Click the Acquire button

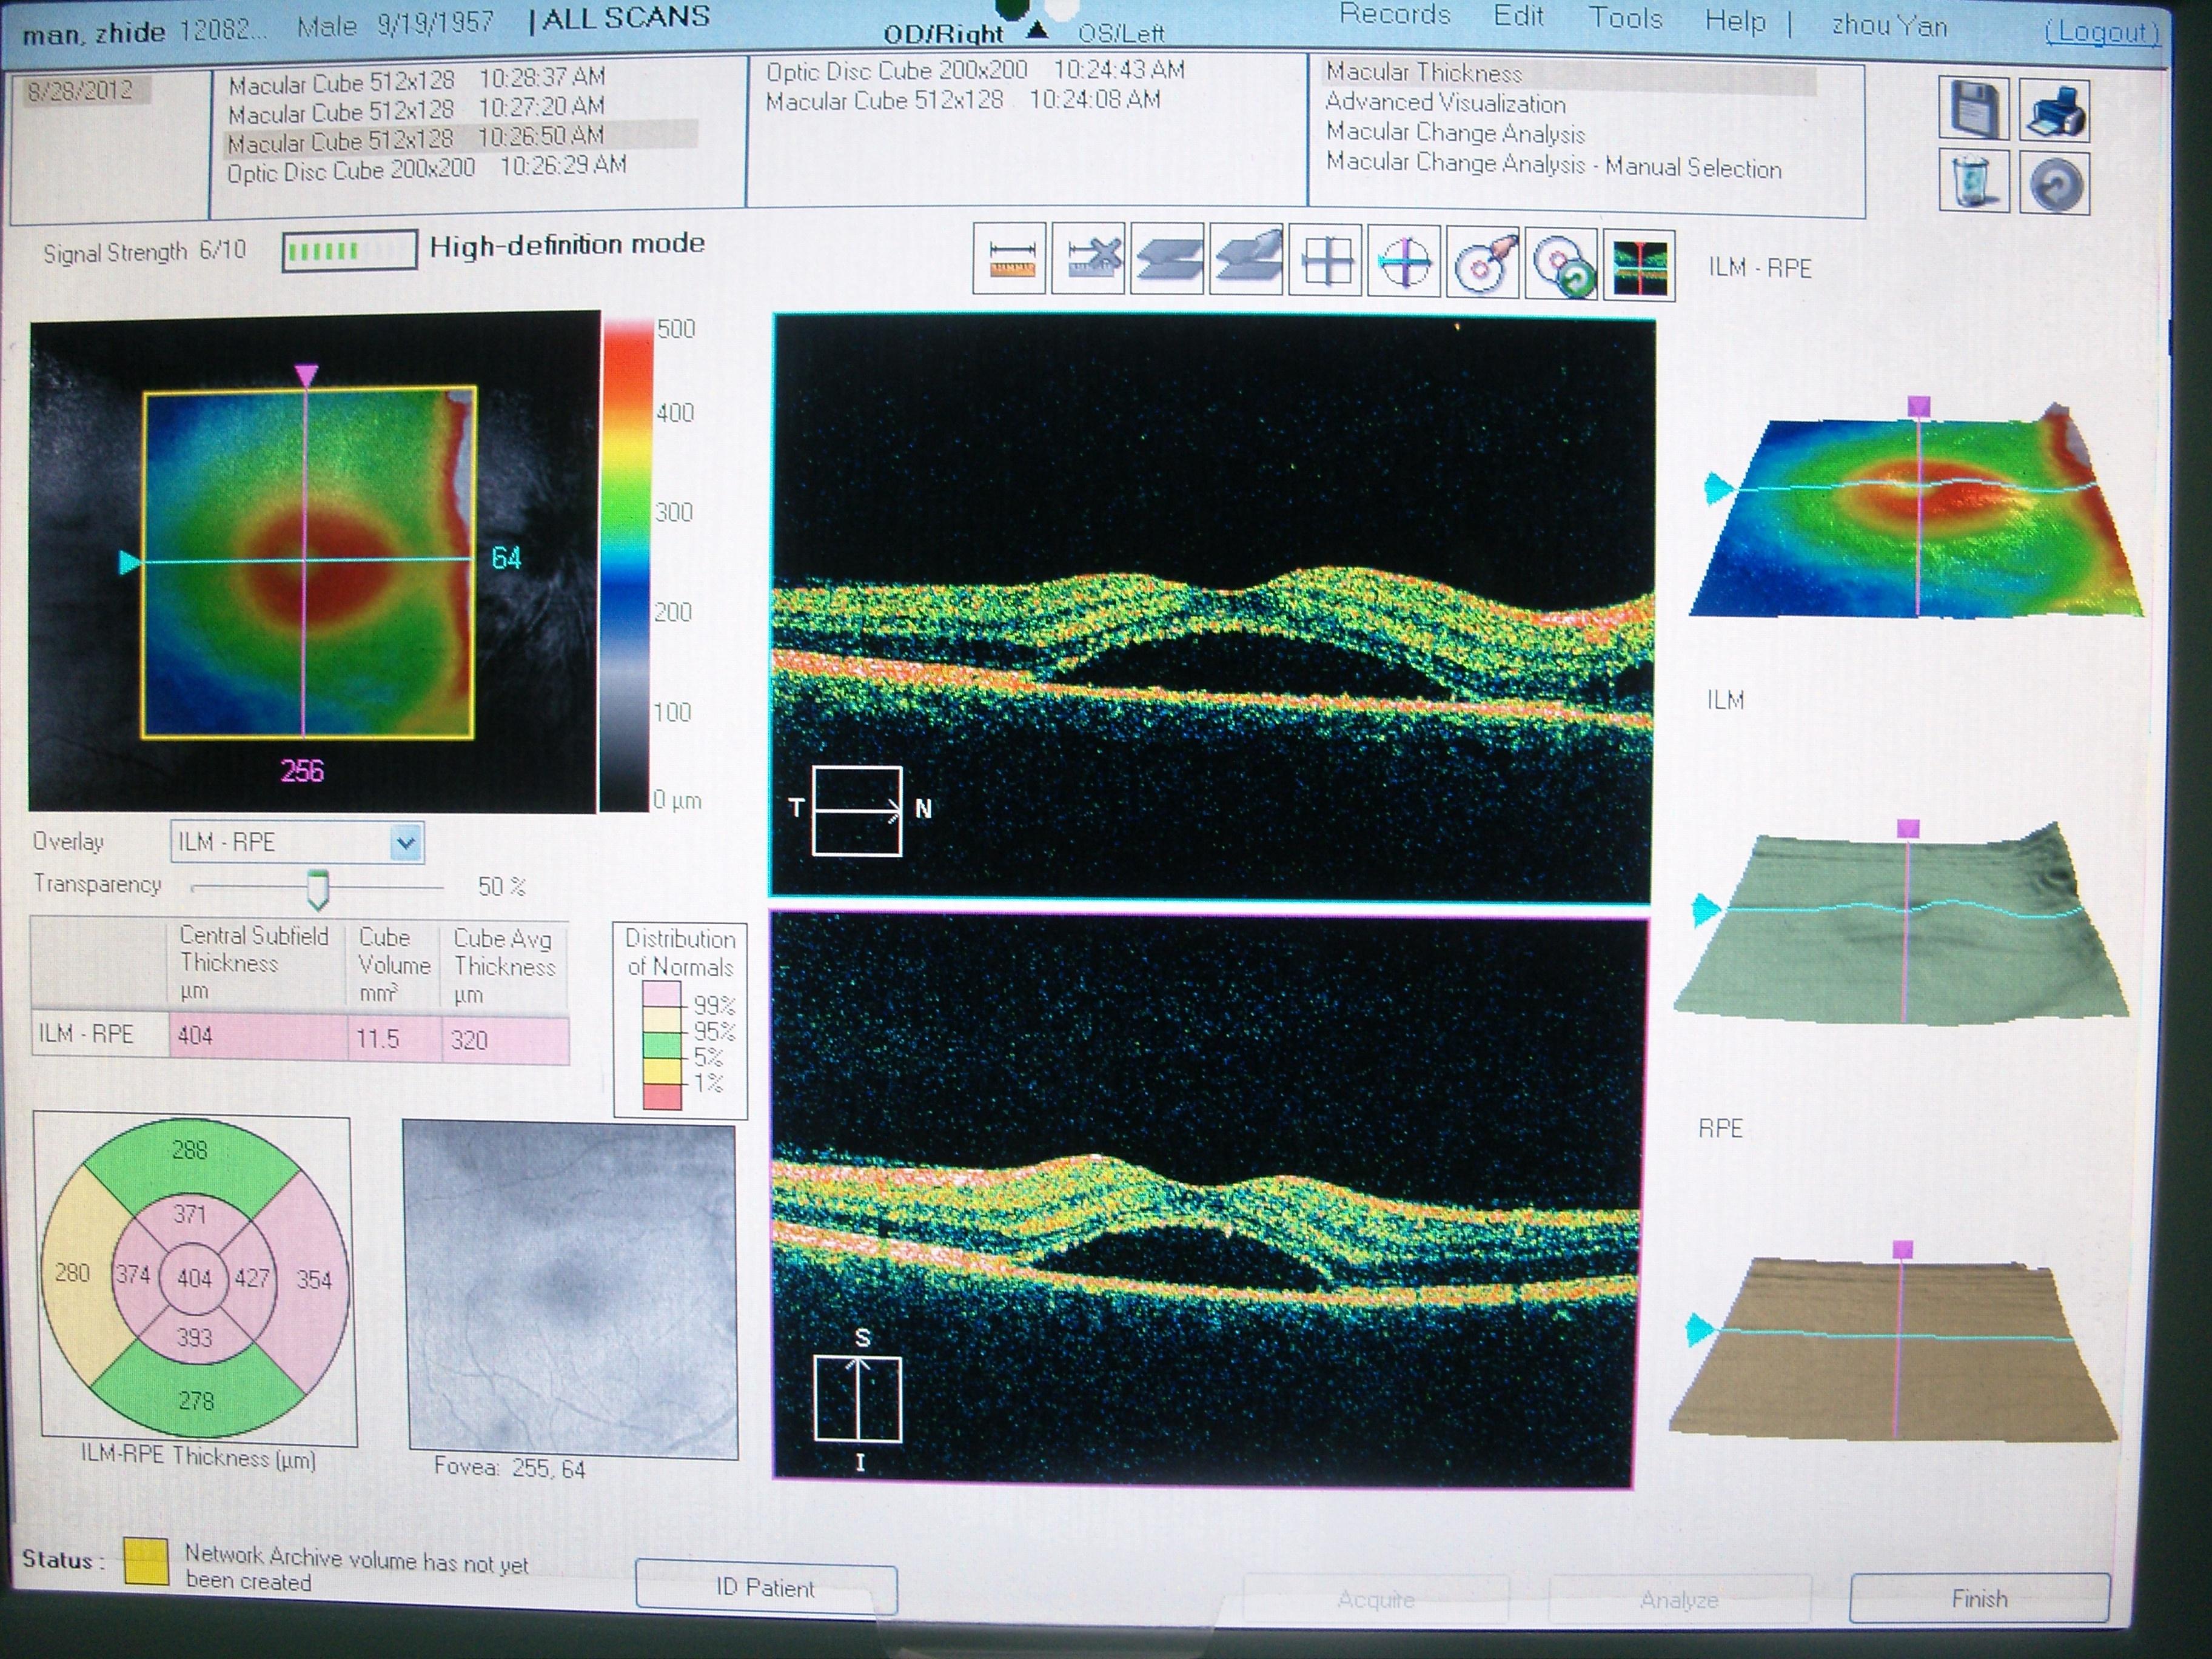1376,1600
